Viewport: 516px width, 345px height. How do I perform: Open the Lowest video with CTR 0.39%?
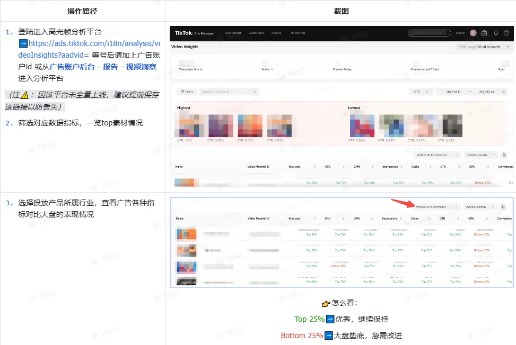tap(391, 126)
